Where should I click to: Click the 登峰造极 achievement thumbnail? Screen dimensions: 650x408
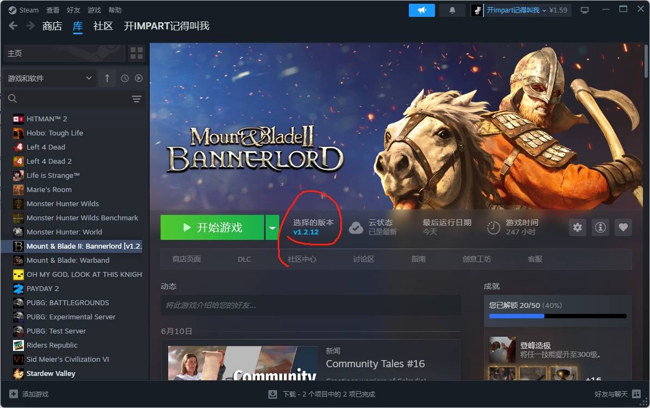pyautogui.click(x=502, y=350)
